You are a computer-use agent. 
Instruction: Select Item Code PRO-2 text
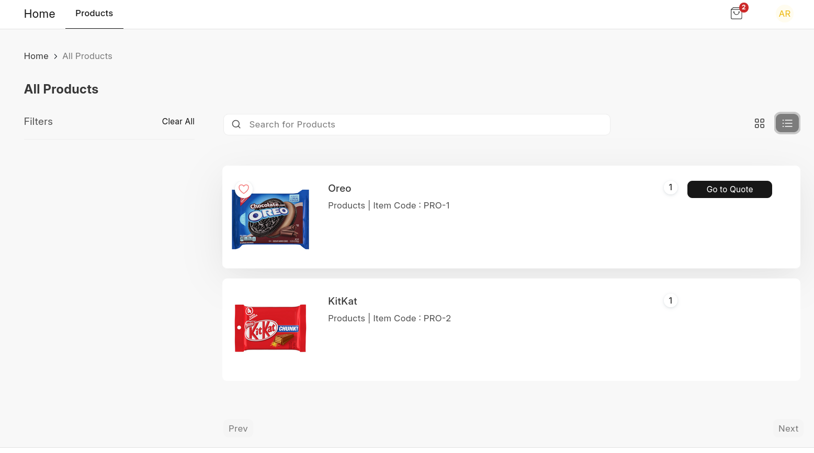(x=412, y=318)
